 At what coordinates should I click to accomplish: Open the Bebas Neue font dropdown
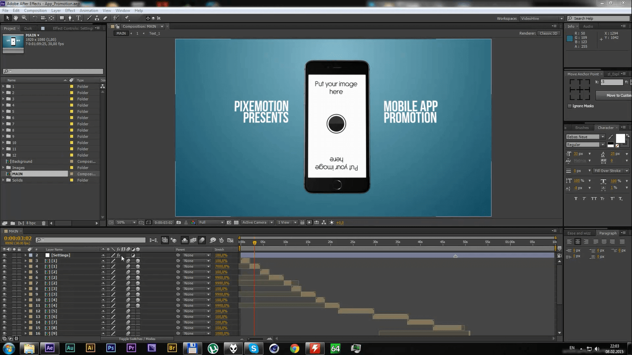click(585, 137)
